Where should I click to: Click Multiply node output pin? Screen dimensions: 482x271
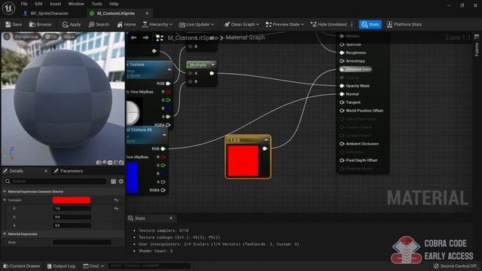point(212,73)
